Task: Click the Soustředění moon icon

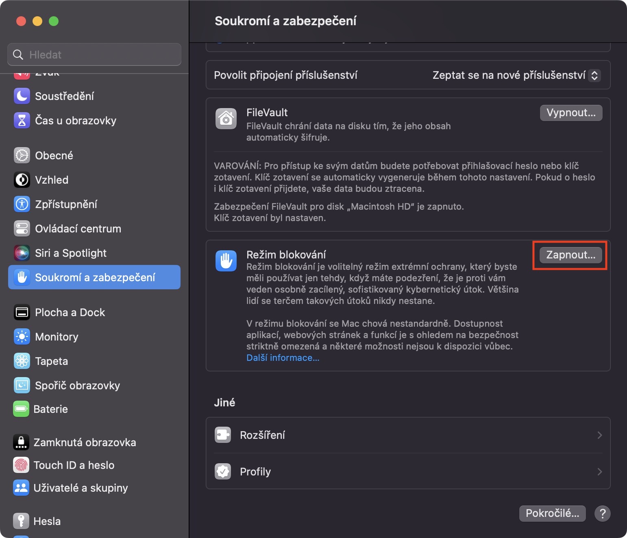Action: 22,96
